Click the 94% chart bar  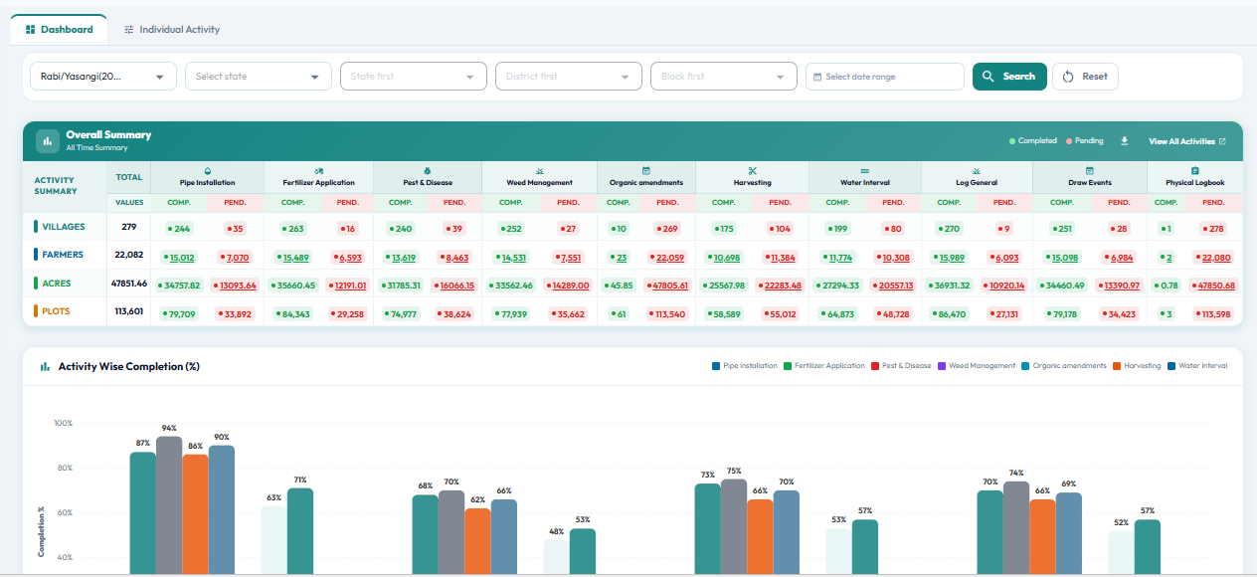click(169, 505)
